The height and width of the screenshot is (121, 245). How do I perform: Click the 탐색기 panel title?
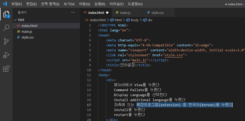pyautogui.click(x=22, y=13)
